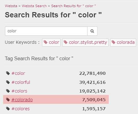
Task: Click tag icon in color keyword chip
Action: 46,42
